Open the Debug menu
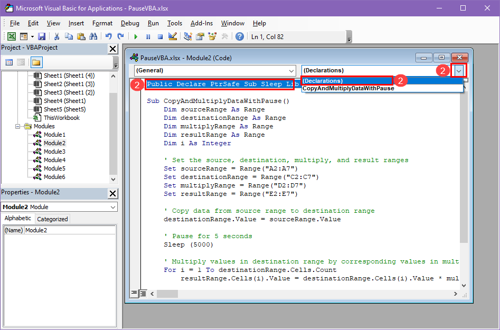The width and height of the screenshot is (500, 330). (130, 23)
